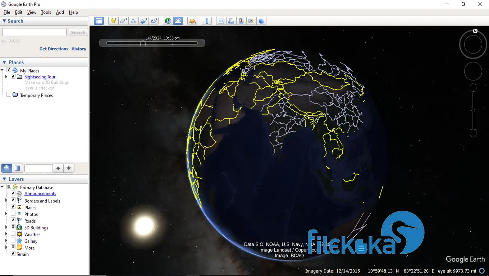View in Google Maps toolbar icon
489x276 pixels.
[251, 21]
